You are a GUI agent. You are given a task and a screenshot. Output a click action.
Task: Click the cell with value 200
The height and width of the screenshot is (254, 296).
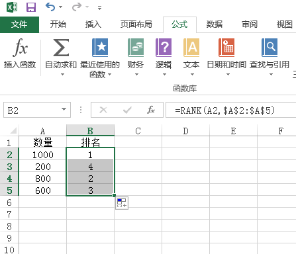coord(42,167)
